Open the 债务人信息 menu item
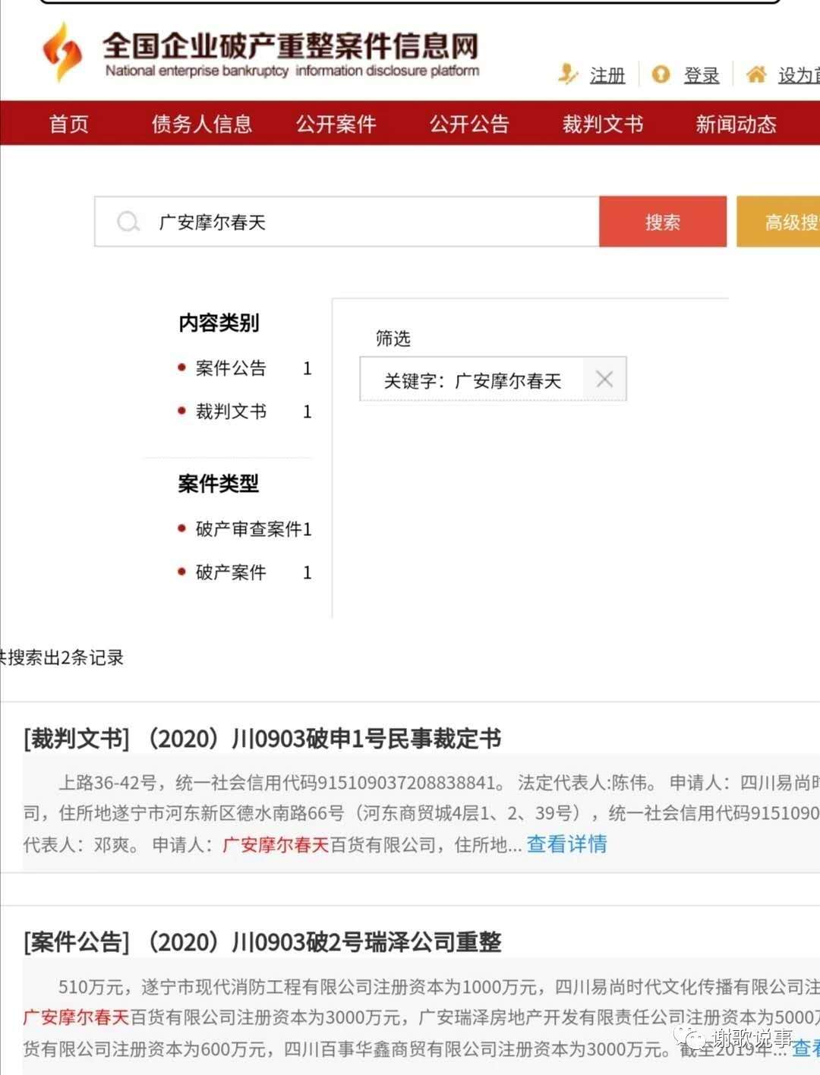820x1075 pixels. (201, 124)
